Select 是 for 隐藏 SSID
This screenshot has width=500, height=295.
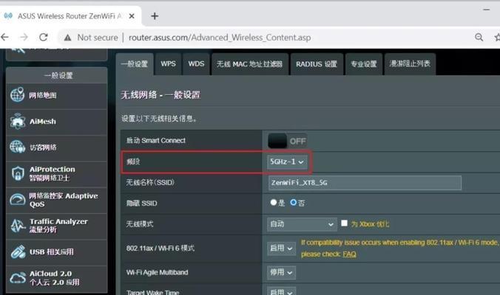click(x=273, y=202)
